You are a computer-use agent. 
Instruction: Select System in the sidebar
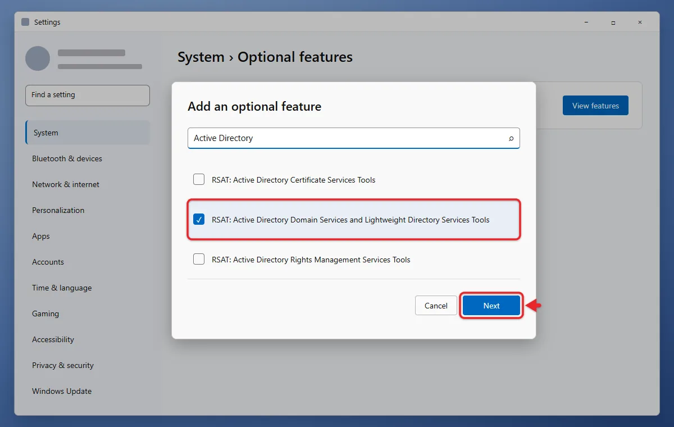tap(88, 133)
